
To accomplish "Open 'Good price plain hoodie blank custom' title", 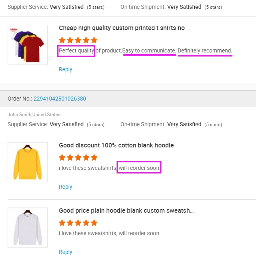I will click(x=126, y=211).
